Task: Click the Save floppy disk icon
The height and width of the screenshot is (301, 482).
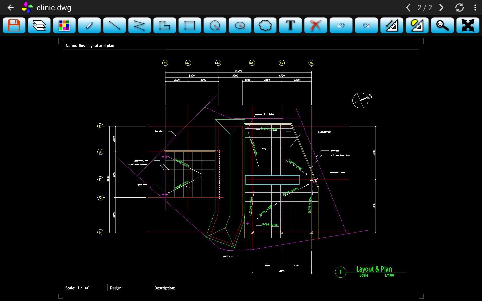Action: tap(14, 25)
